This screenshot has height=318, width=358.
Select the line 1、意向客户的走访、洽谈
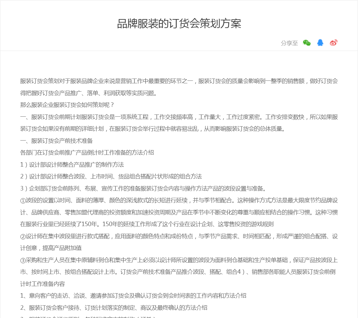point(133,296)
